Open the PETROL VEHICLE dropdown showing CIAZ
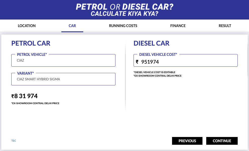249x151 pixels. pyautogui.click(x=63, y=60)
